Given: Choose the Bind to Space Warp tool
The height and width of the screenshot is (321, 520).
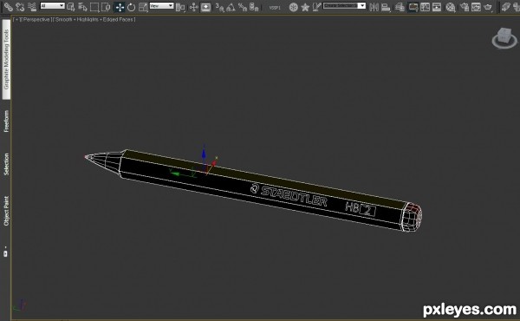Looking at the screenshot, I should pos(32,6).
